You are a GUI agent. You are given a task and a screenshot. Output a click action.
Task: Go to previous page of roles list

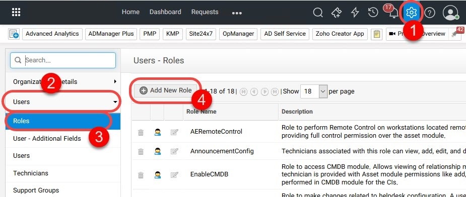[x=254, y=91]
